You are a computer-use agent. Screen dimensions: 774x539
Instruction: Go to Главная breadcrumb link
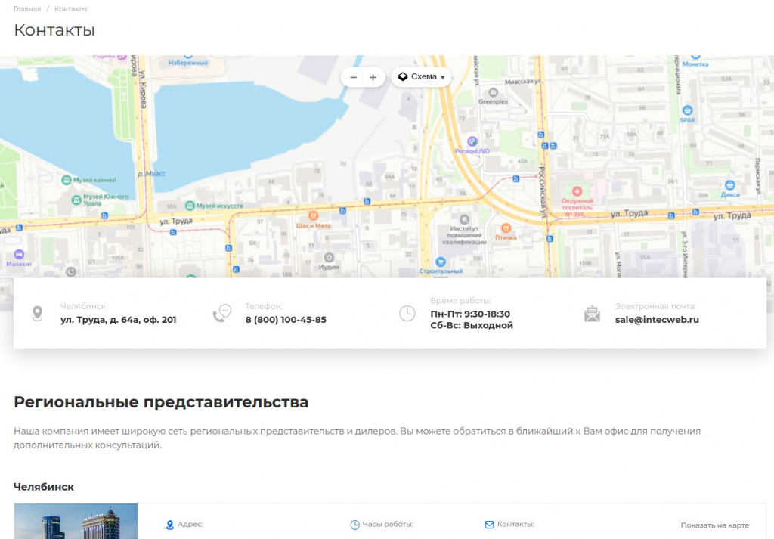pos(27,9)
